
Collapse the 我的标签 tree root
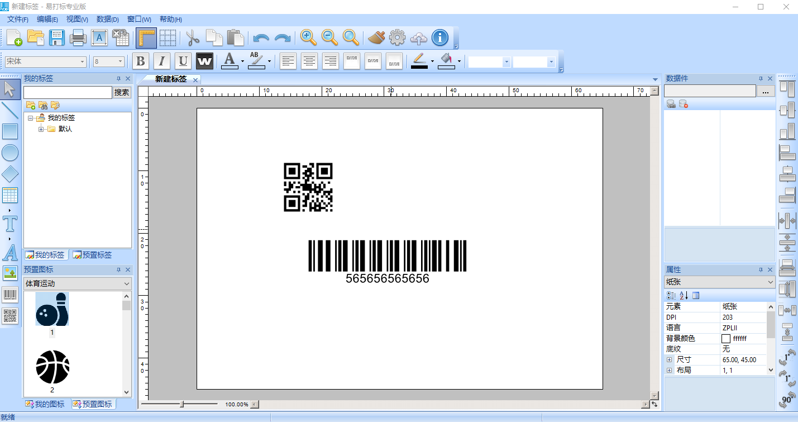coord(30,118)
